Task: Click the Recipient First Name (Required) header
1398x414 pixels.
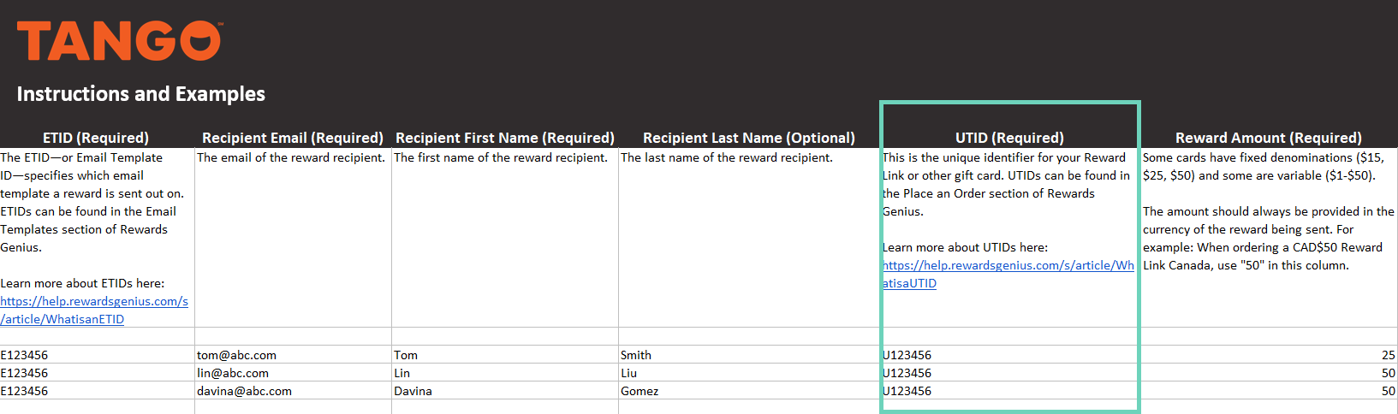Action: pyautogui.click(x=504, y=138)
